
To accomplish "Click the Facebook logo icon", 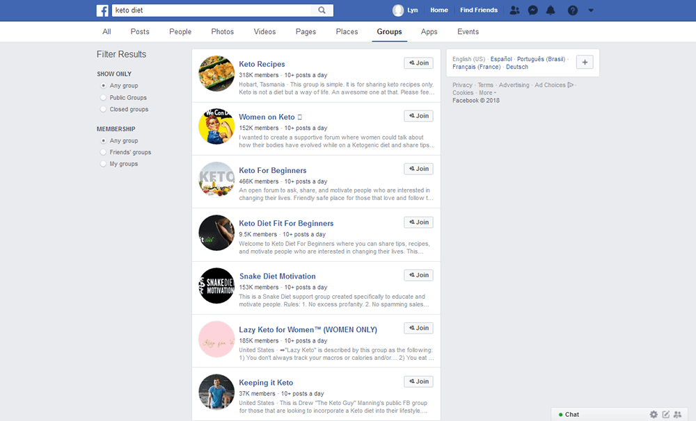I will coord(102,10).
